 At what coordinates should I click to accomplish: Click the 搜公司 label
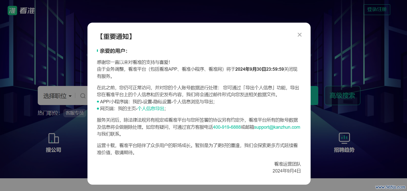[x=54, y=150]
